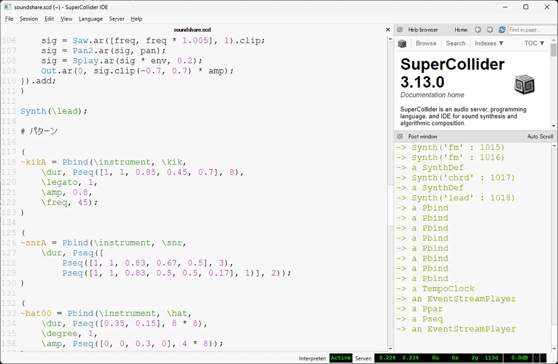Click 'a Pseq' in the Post window
Image resolution: width=558 pixels, height=364 pixels.
(427, 319)
